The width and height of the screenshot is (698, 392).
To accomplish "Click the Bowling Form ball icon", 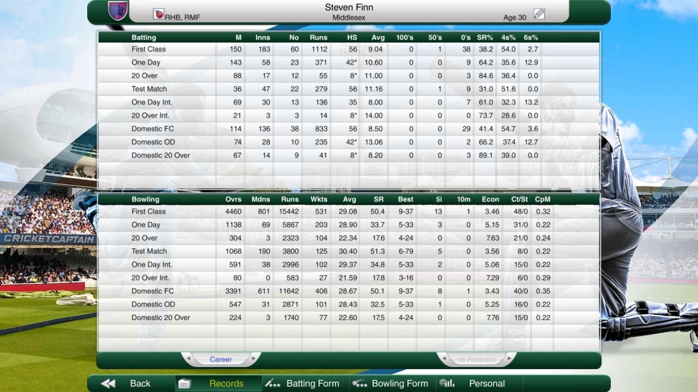I will 360,383.
